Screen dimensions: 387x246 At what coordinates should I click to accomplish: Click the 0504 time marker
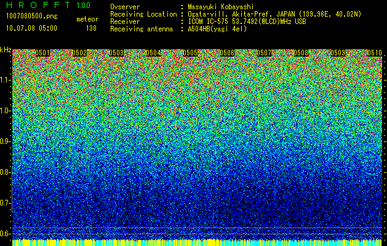(x=153, y=53)
